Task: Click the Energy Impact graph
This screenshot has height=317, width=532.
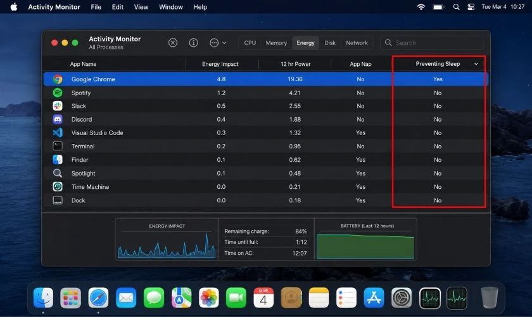Action: click(167, 244)
